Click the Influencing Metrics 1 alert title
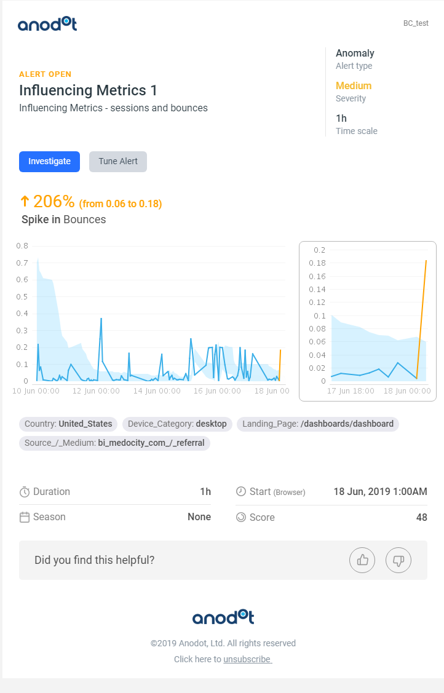Viewport: 444px width, 693px height. click(x=88, y=90)
